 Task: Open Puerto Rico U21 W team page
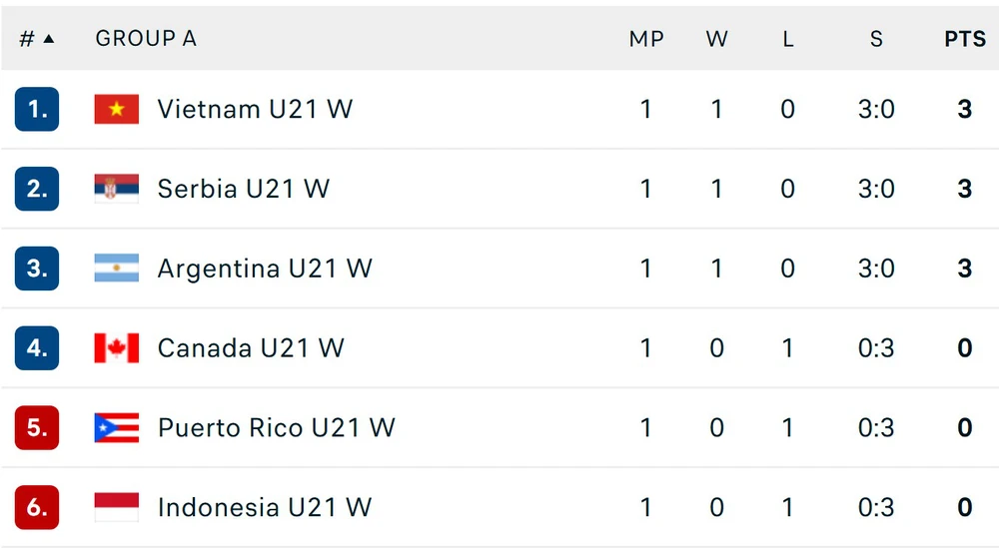pyautogui.click(x=277, y=427)
